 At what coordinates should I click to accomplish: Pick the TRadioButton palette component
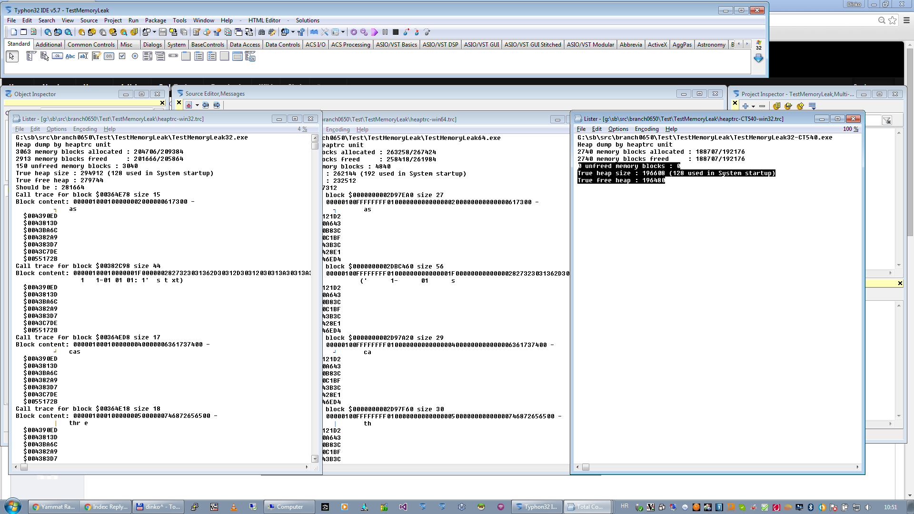coord(135,56)
